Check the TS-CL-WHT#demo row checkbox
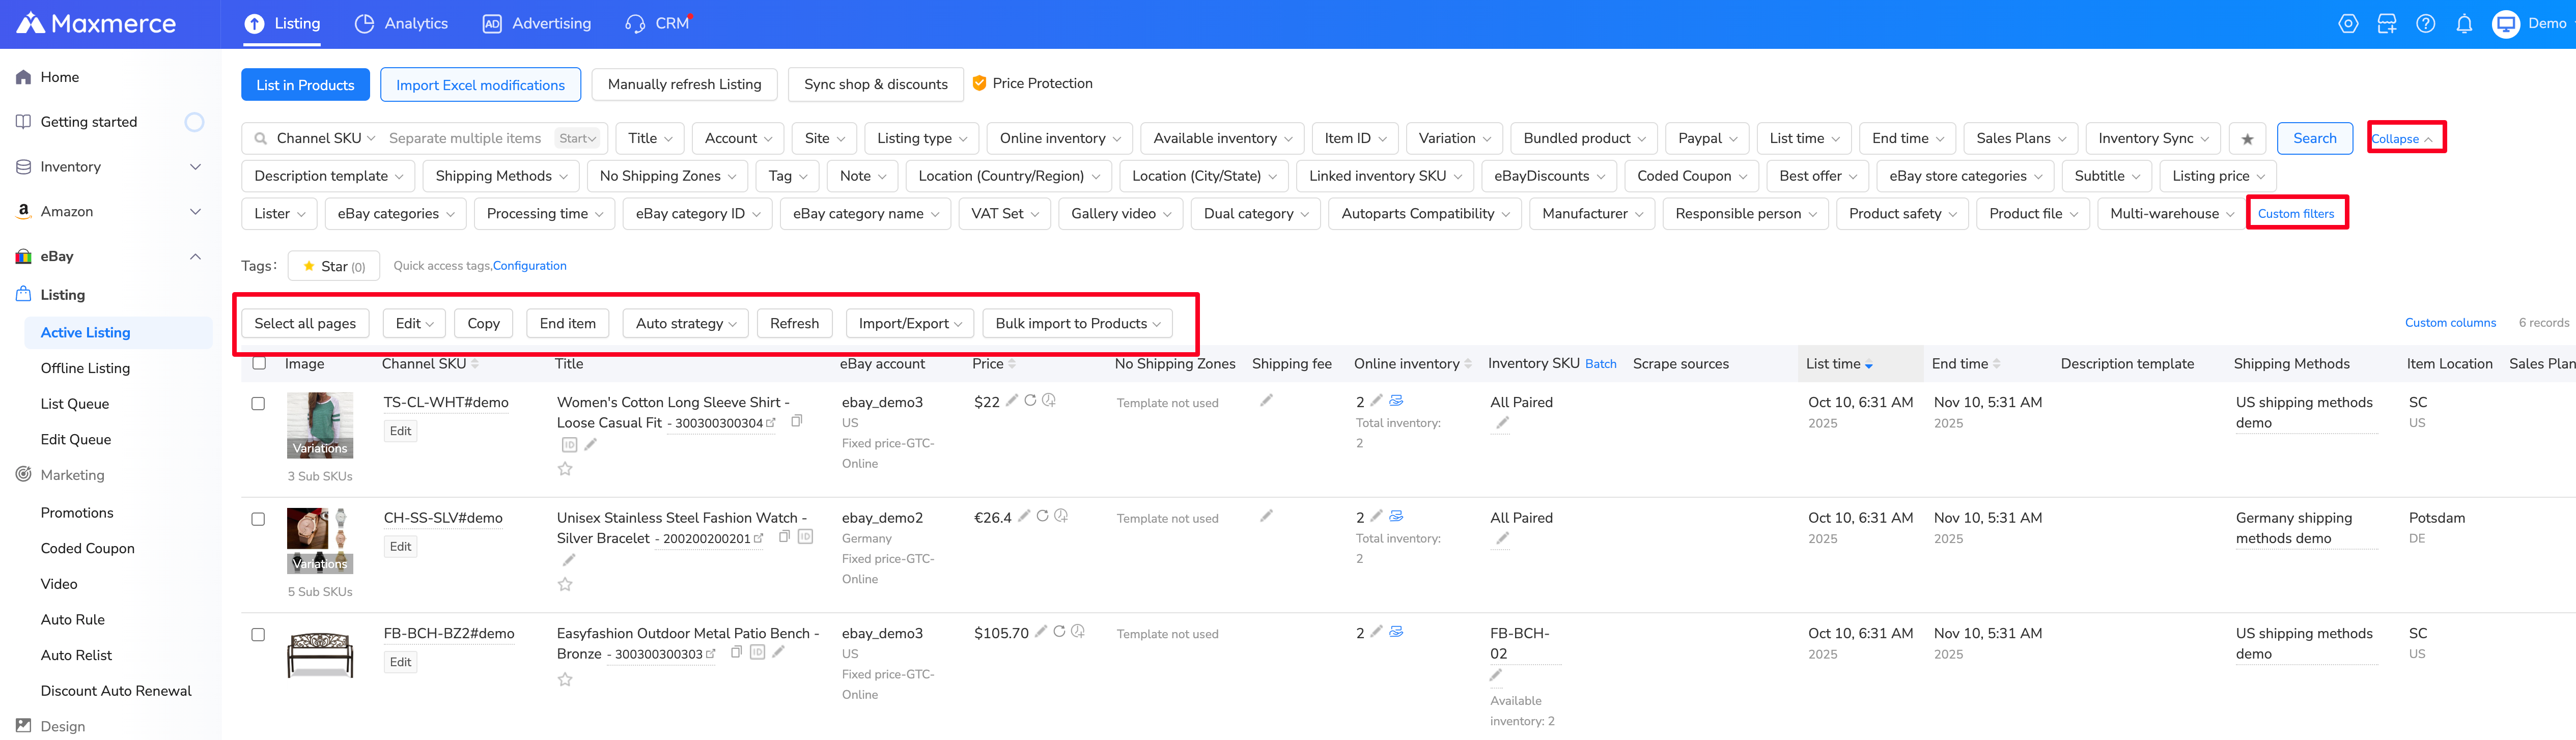 tap(258, 404)
